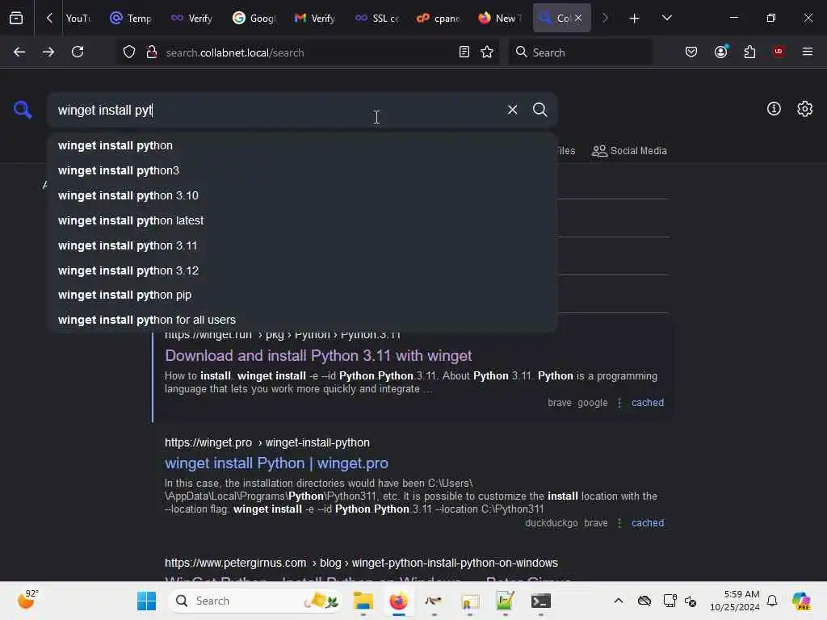Toggle reader view icon
Image resolution: width=827 pixels, height=620 pixels.
point(464,52)
